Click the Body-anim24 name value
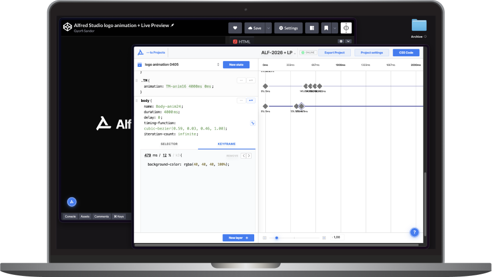Image resolution: width=492 pixels, height=277 pixels. point(168,106)
